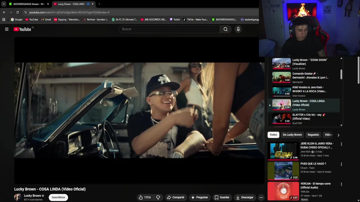Dislike the video with thumbs down
The height and width of the screenshot is (202, 360).
coord(158,198)
